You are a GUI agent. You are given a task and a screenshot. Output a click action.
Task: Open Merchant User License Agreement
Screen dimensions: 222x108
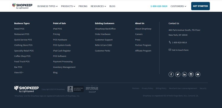coord(183,88)
